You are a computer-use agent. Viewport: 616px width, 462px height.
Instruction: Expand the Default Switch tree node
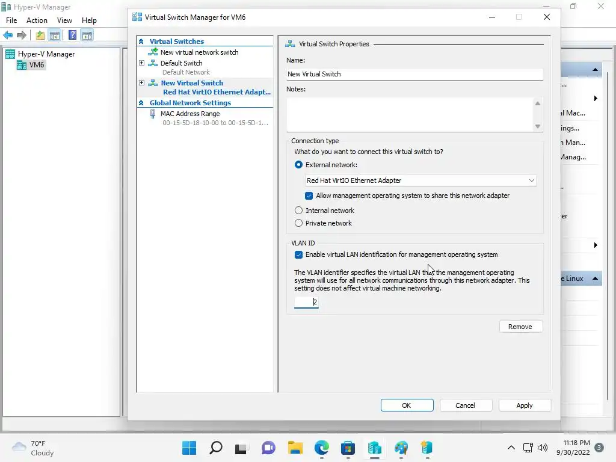142,63
